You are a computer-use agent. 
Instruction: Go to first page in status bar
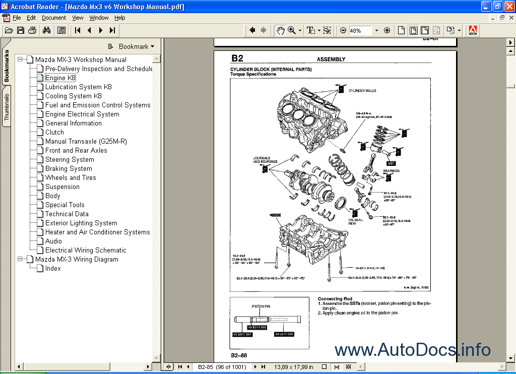click(x=180, y=367)
